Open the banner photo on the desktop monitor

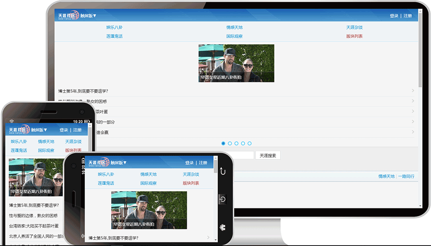coord(236,63)
